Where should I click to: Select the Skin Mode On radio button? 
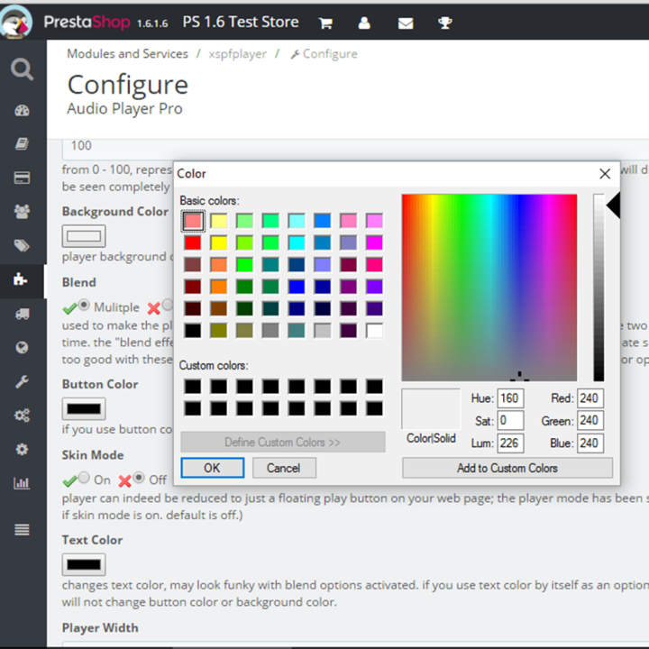coord(84,478)
